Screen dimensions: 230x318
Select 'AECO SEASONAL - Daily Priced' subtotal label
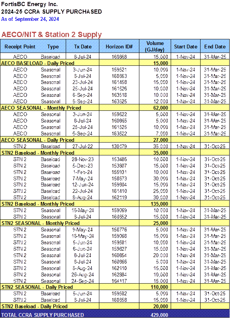point(38,140)
